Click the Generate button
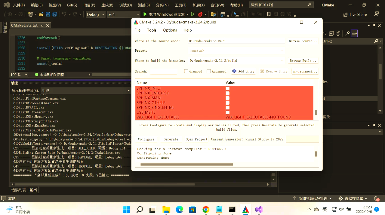The image size is (385, 215). point(171,139)
